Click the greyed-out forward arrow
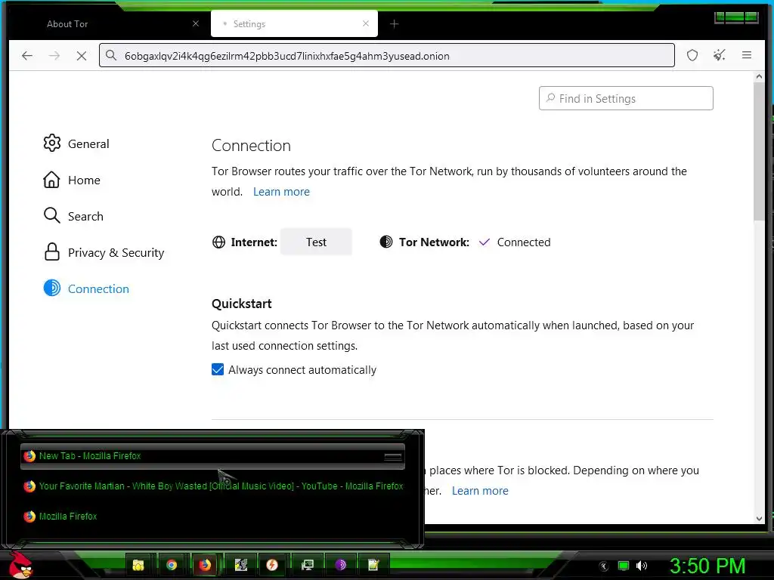 [54, 56]
